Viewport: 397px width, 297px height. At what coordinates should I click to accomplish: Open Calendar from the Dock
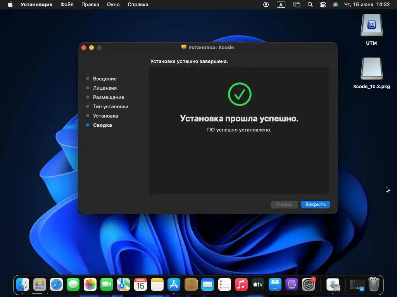coord(140,285)
